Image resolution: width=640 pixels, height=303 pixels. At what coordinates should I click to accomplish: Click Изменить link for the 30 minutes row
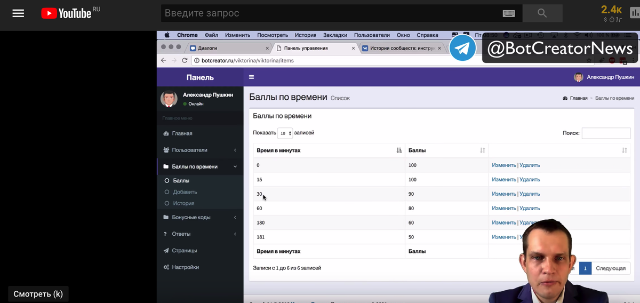[x=504, y=194]
